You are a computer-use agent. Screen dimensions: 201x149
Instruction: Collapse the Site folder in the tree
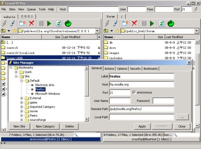point(16,76)
